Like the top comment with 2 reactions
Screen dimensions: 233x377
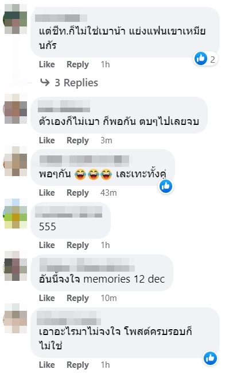point(47,64)
